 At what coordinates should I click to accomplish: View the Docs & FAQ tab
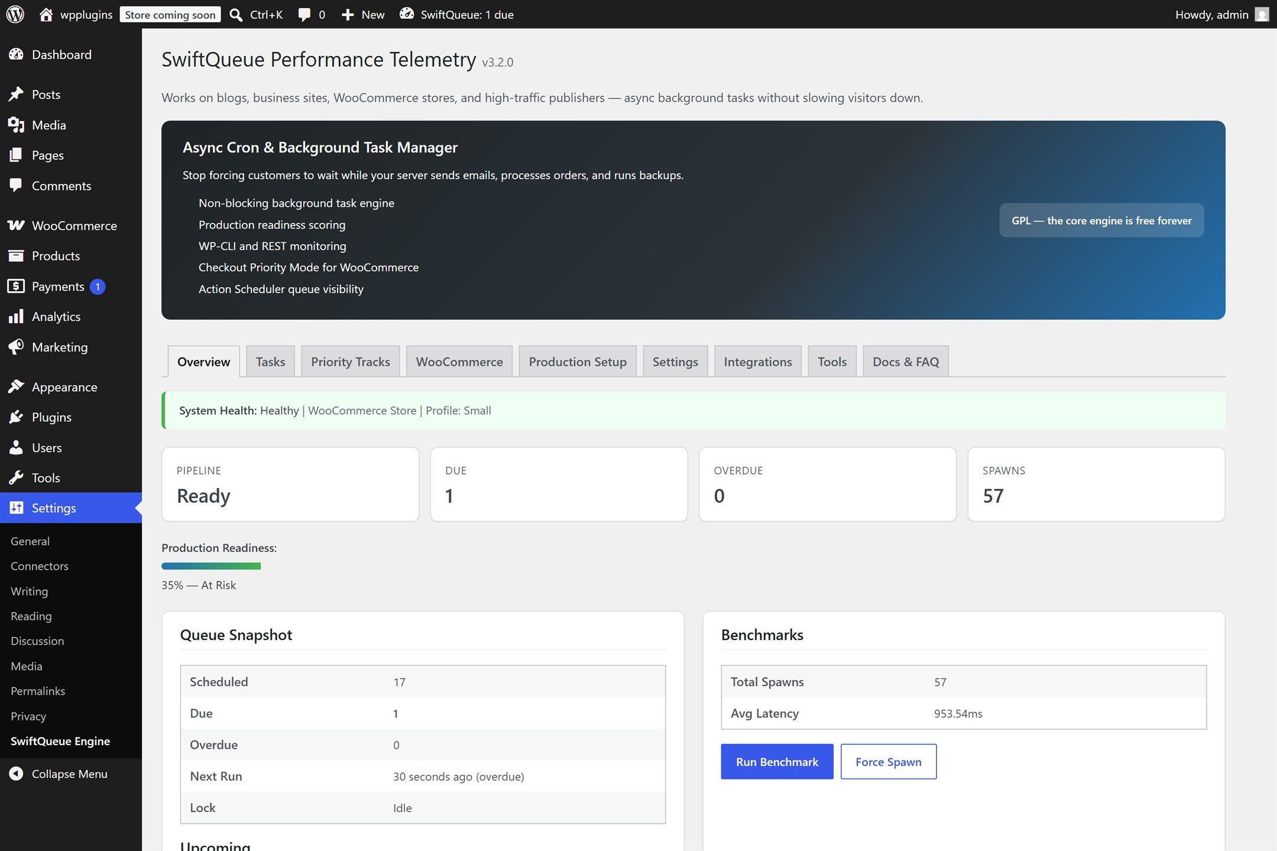point(906,362)
